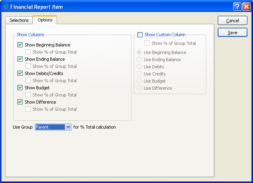
Task: Click the Save button
Action: tap(232, 33)
